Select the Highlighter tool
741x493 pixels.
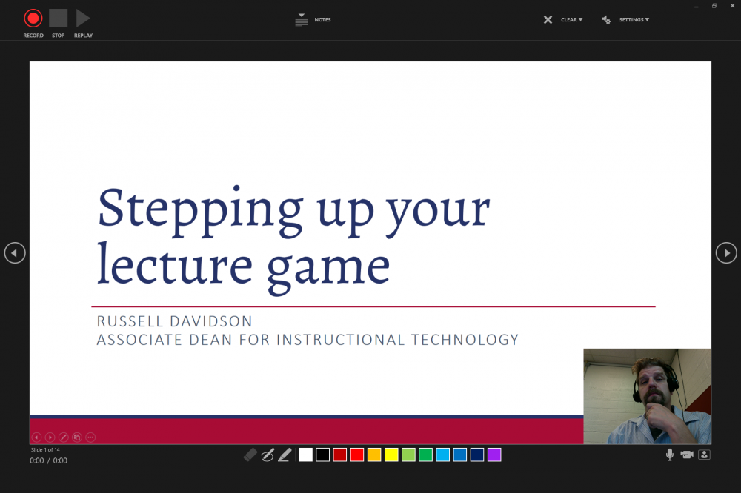point(284,455)
